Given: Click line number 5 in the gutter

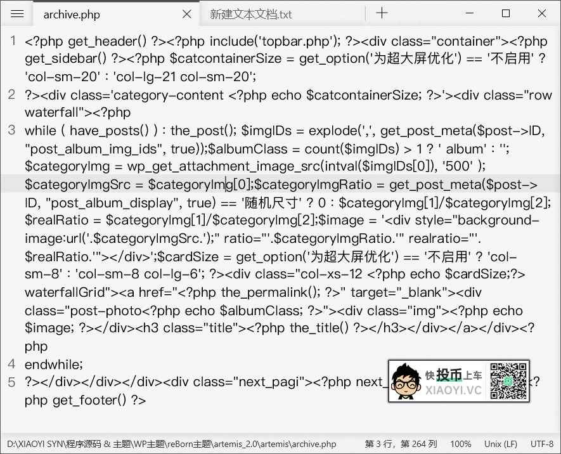Looking at the screenshot, I should pyautogui.click(x=11, y=383).
